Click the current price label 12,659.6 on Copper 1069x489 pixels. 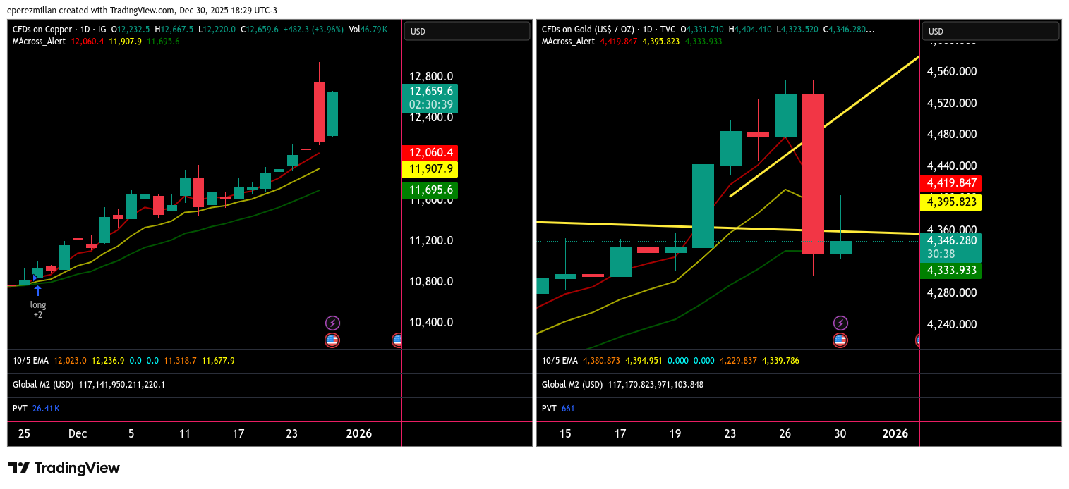pos(430,92)
